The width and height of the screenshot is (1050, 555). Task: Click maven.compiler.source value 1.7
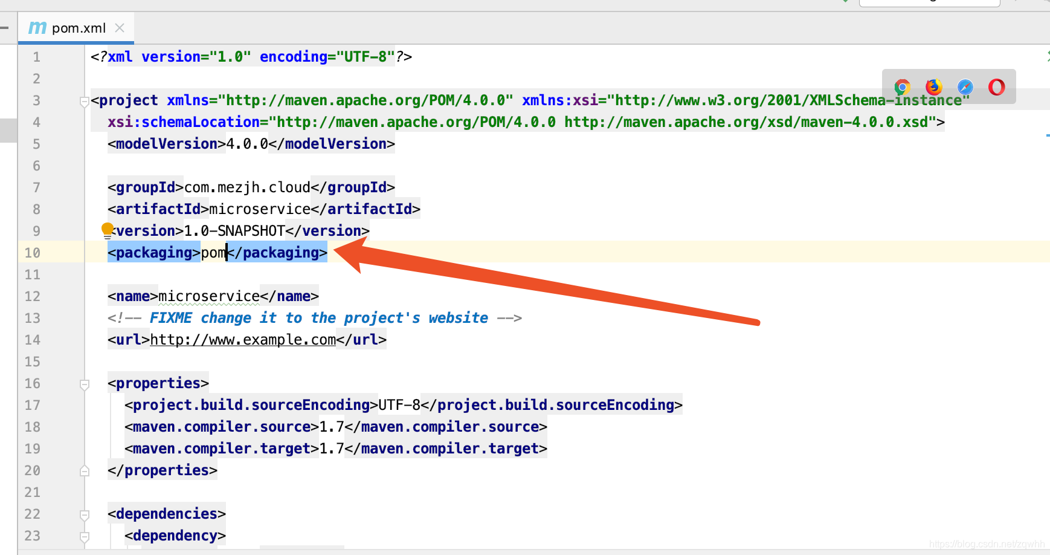(x=332, y=427)
